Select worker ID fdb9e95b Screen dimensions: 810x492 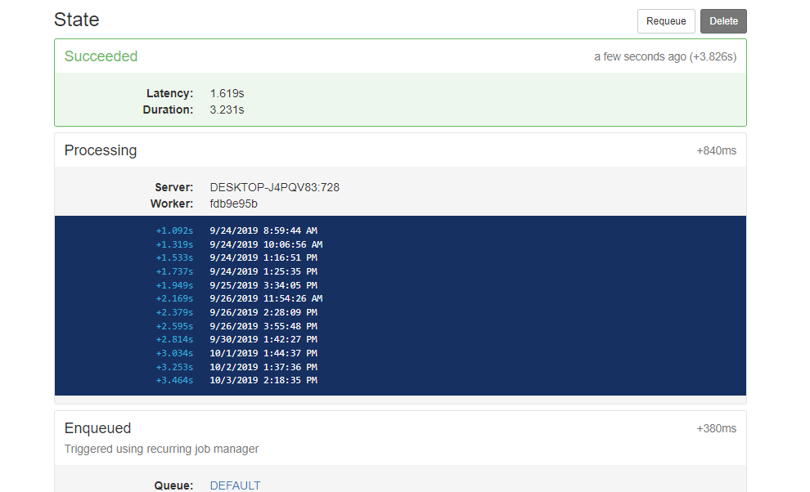(233, 204)
